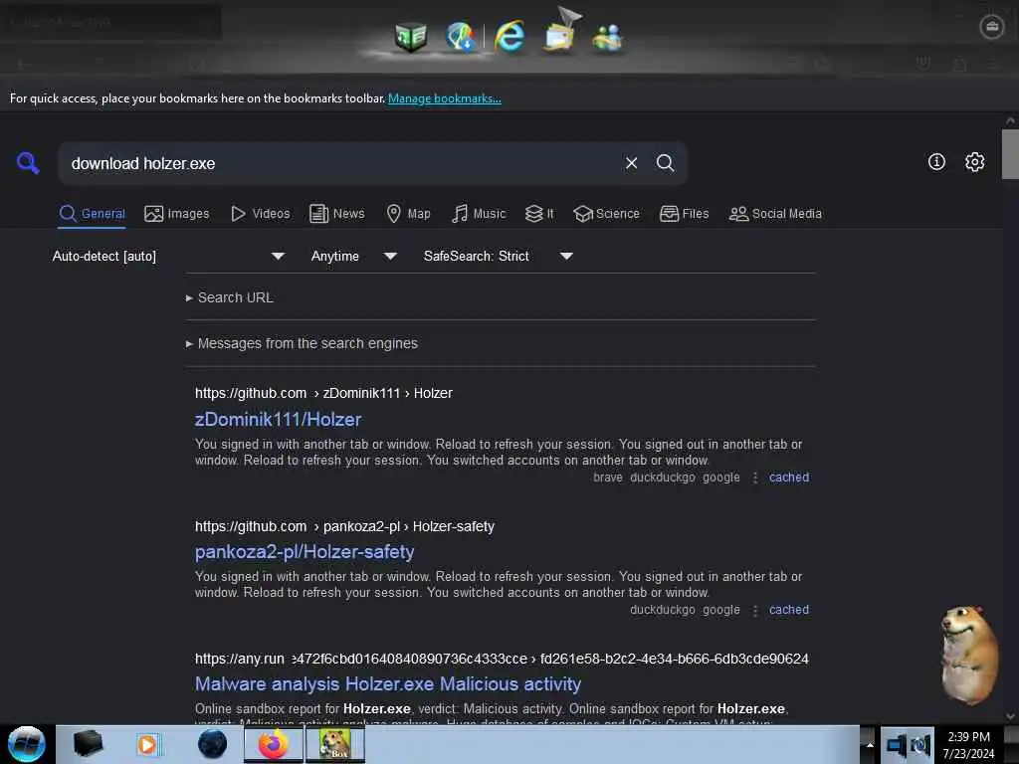The image size is (1019, 764).
Task: Open three-dot menu for Holzer-safety result
Action: pyautogui.click(x=755, y=610)
